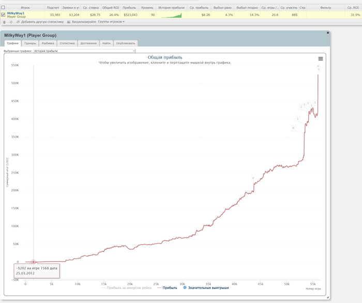362x303 pixels.
Task: Go to the Достижения tab
Action: 88,43
